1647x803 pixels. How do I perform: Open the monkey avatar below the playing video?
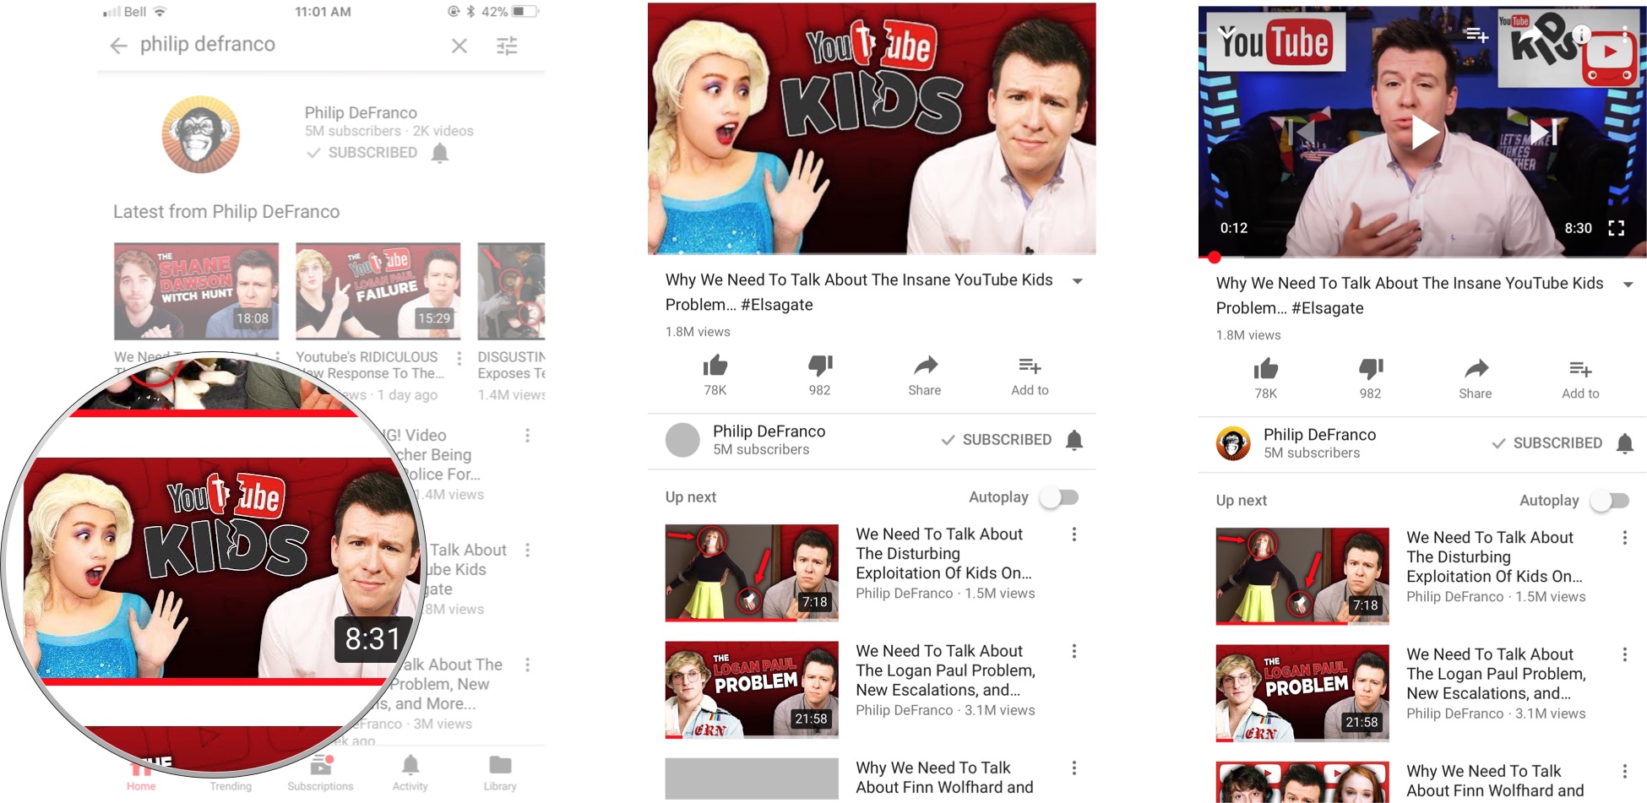pos(1234,443)
